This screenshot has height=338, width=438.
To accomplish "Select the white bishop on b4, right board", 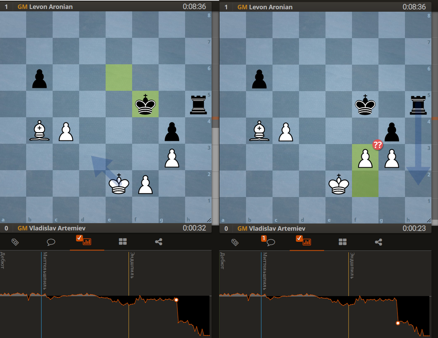I will [x=259, y=131].
